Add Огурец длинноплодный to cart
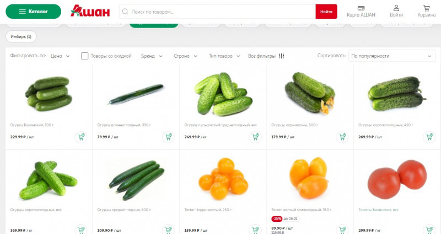Viewport: 441px width, 234px height. [x=168, y=137]
